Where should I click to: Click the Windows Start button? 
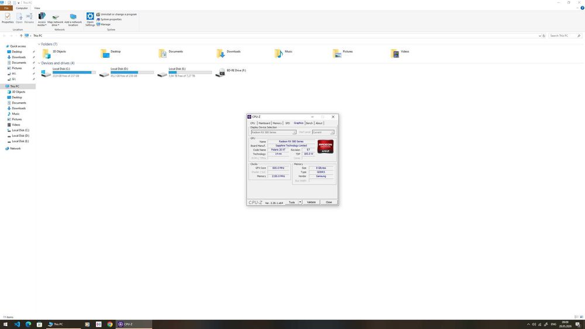pos(6,324)
